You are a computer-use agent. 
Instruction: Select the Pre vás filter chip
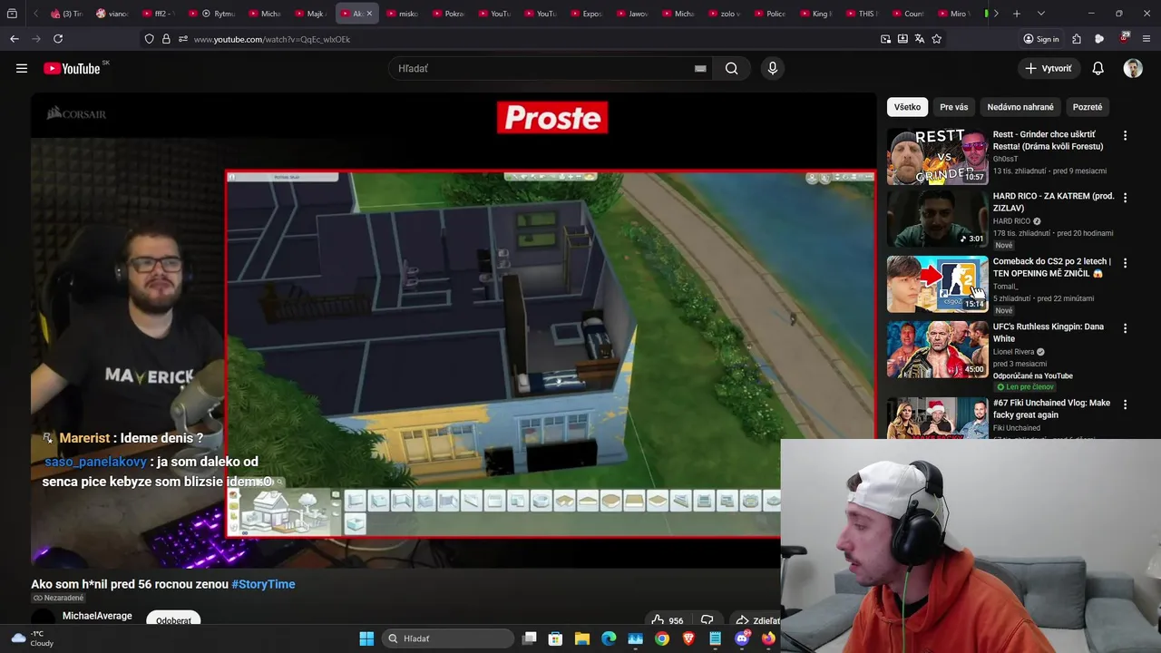(954, 107)
